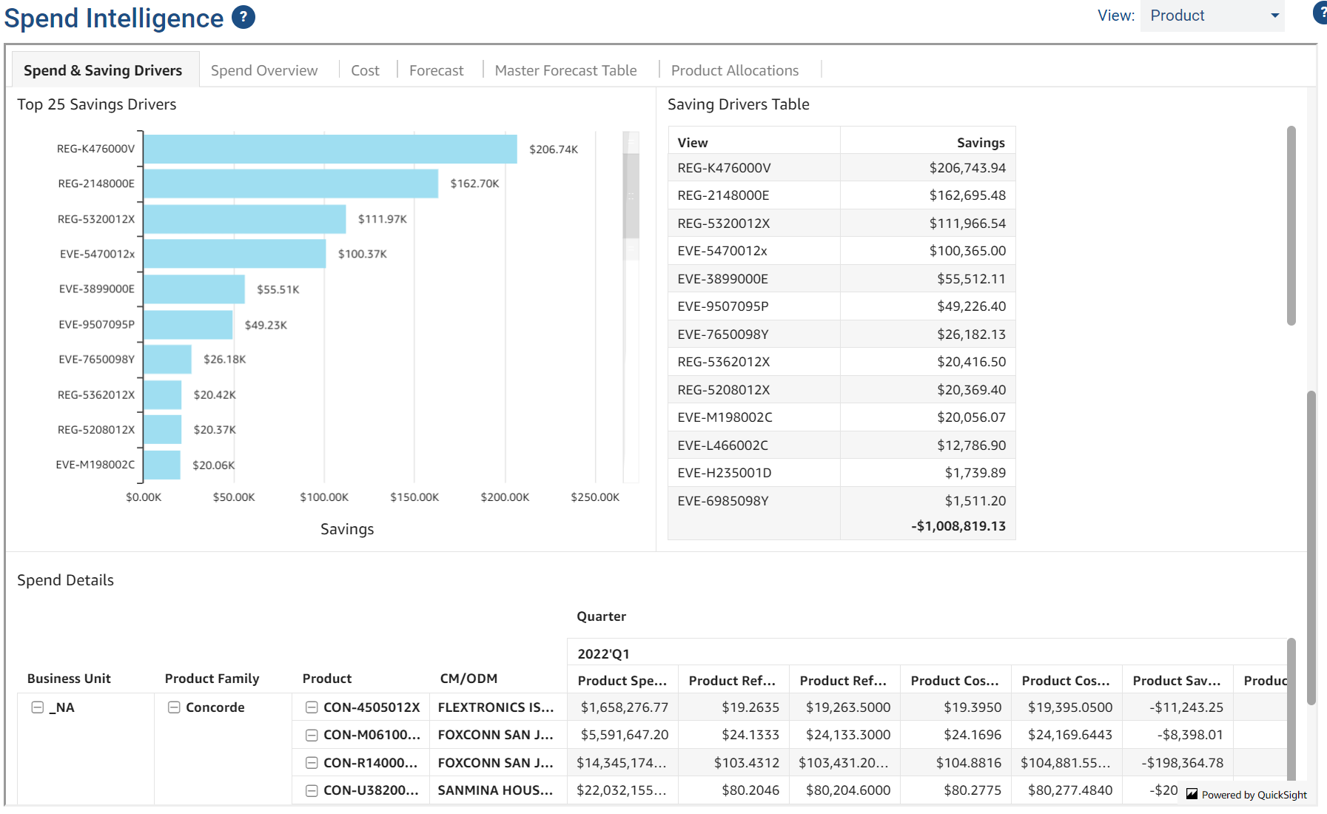Go to Master Forecast Table tab
1327x814 pixels.
[565, 70]
